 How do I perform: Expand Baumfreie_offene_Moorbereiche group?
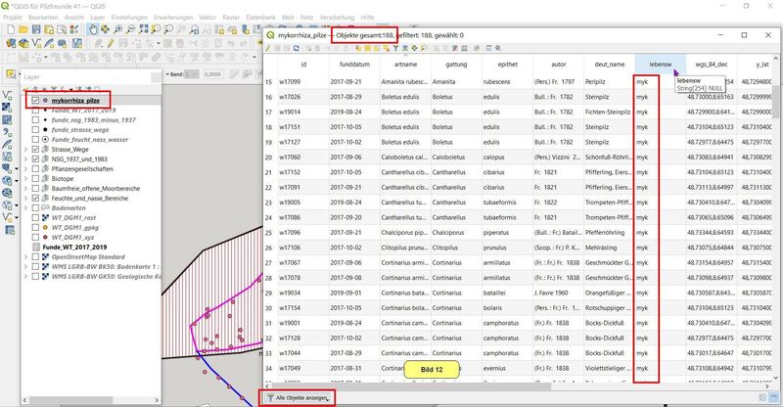pyautogui.click(x=26, y=188)
